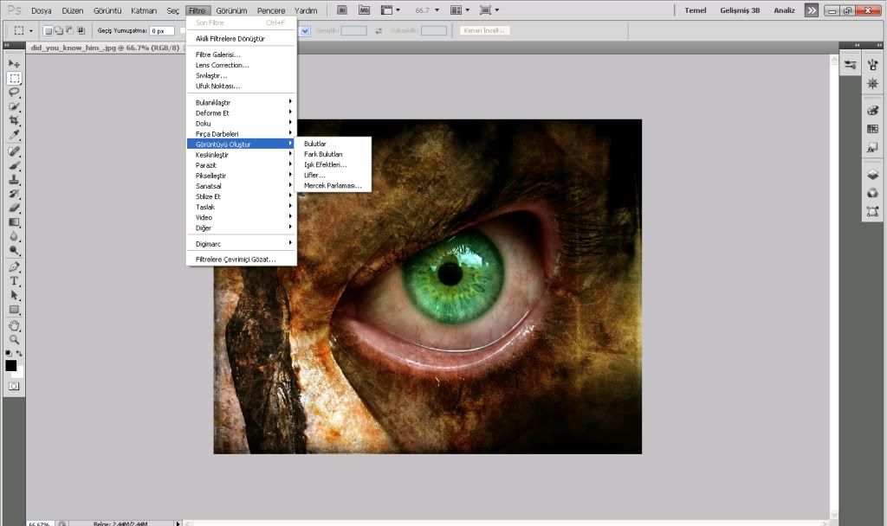Select the Quick Selection tool
Image resolution: width=887 pixels, height=526 pixels.
14,106
